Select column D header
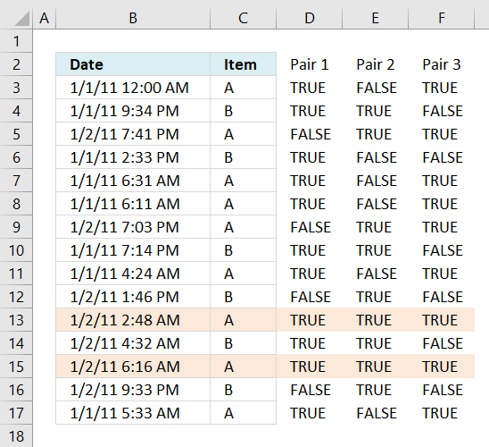 click(310, 18)
